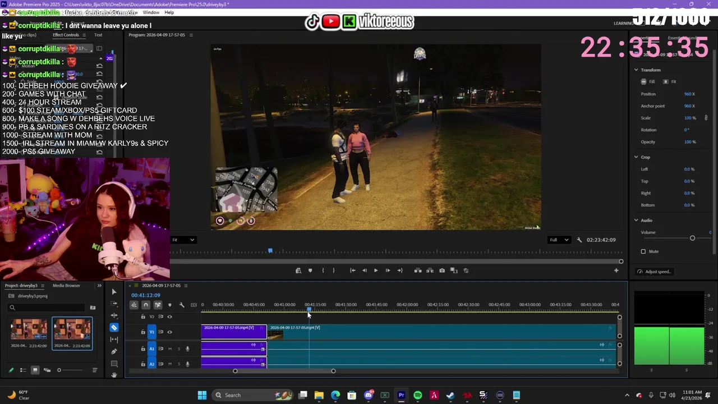The height and width of the screenshot is (404, 718).
Task: Select the Project: driveyby3 tab
Action: (x=21, y=286)
